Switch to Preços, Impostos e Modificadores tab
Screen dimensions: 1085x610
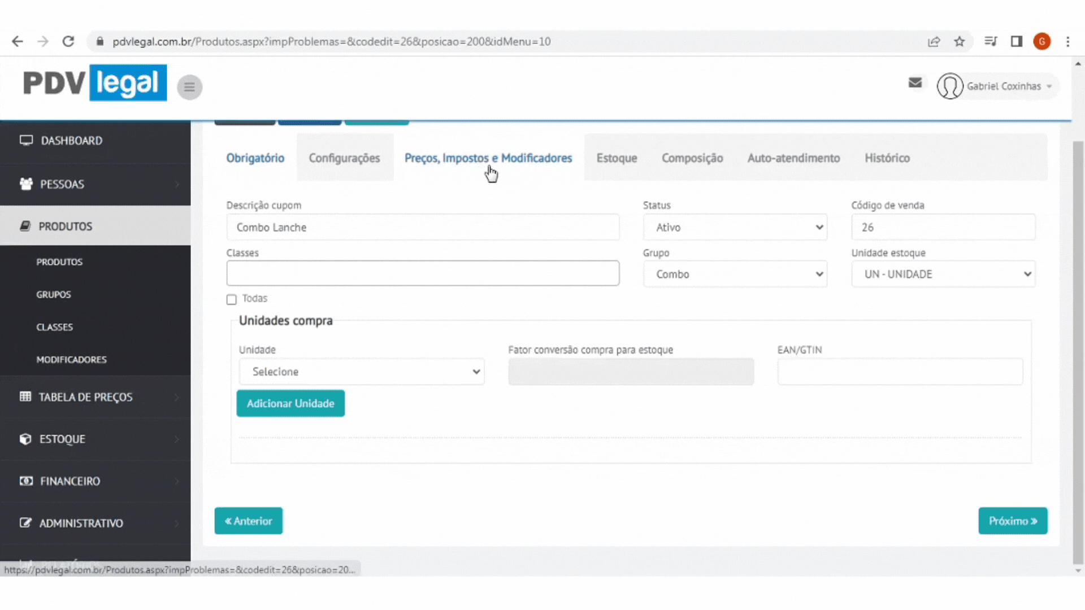pos(488,158)
